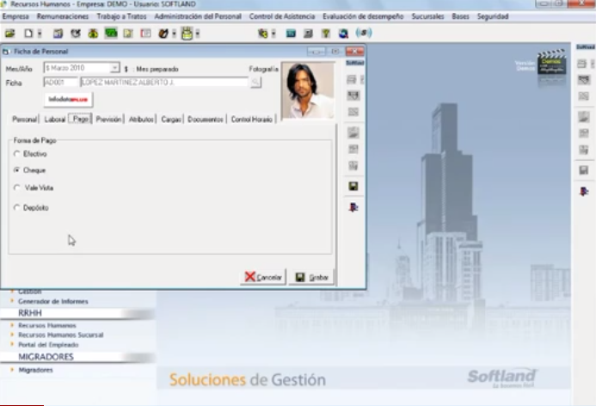596x406 pixels.
Task: Click the yellow-green printer-like toolbar icon
Action: tap(187, 34)
